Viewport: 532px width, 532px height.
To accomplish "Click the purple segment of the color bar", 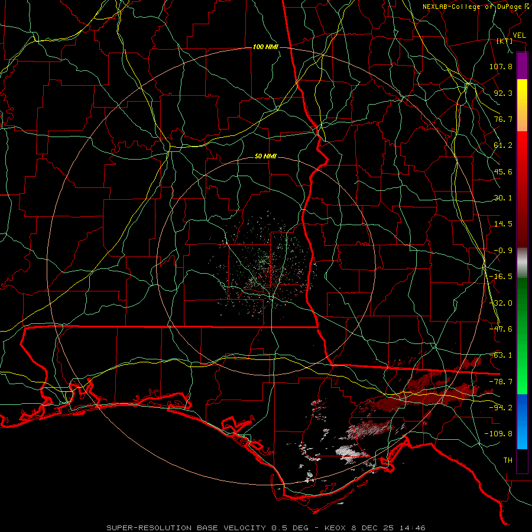I will coord(522,66).
